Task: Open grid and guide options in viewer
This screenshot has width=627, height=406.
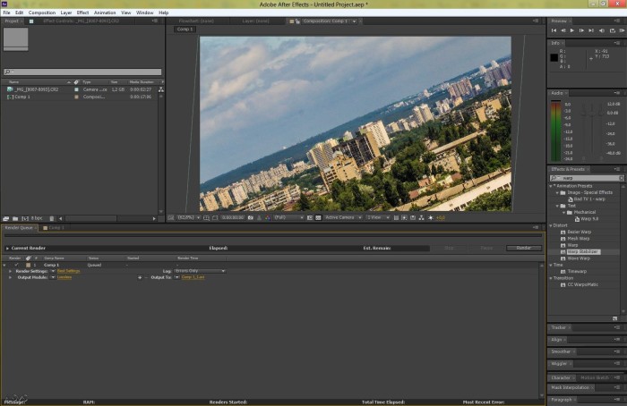Action: click(206, 217)
